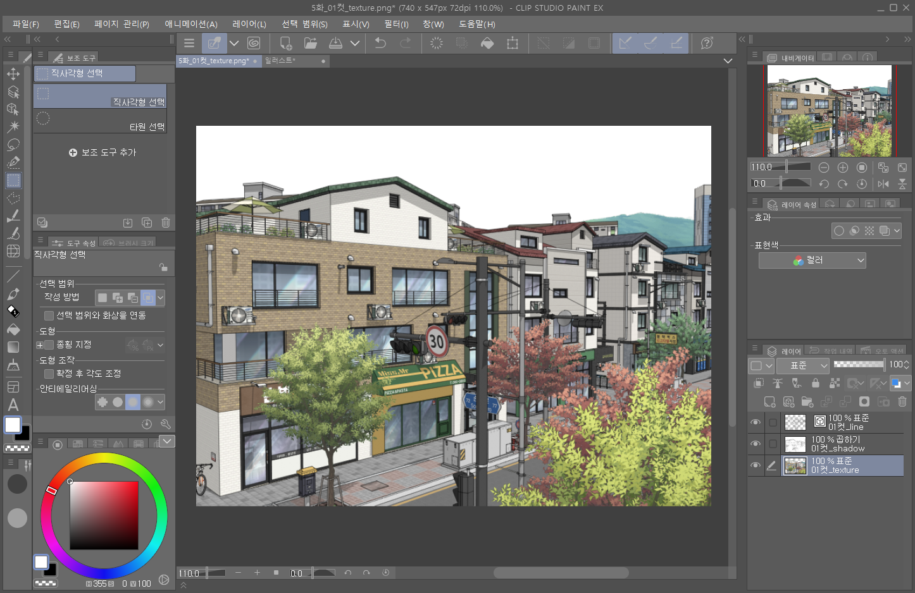
Task: Click the Undo arrow in command bar
Action: point(380,43)
